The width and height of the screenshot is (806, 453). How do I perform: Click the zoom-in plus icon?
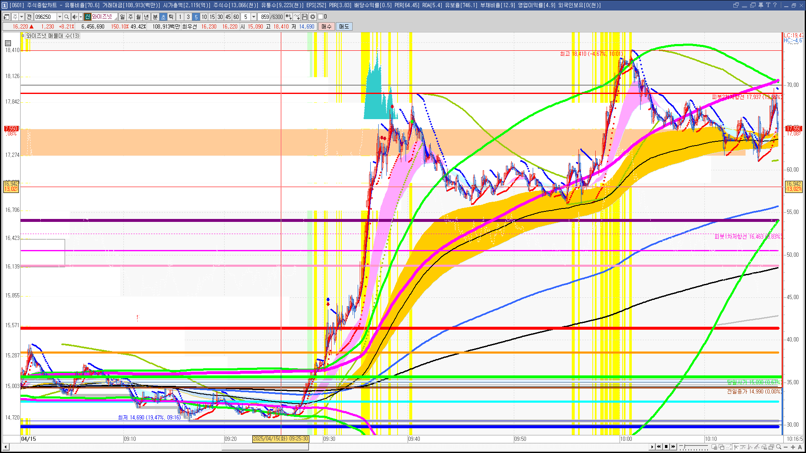(x=793, y=447)
